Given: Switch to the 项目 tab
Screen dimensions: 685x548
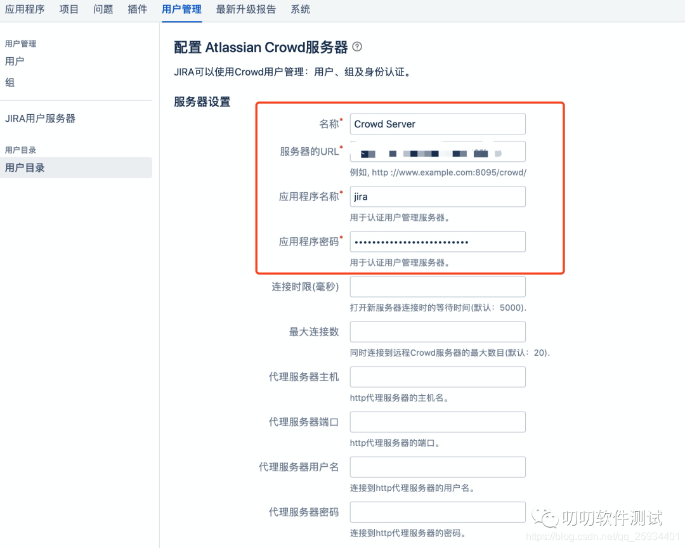Looking at the screenshot, I should pos(68,10).
